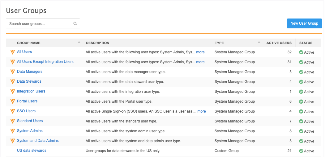Sort by the Type column arrow
This screenshot has width=325, height=157.
(x=259, y=42)
